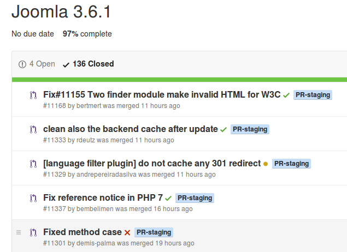Click the pull request icon beside Fix#11155 entry
This screenshot has width=347, height=252.
tap(33, 95)
